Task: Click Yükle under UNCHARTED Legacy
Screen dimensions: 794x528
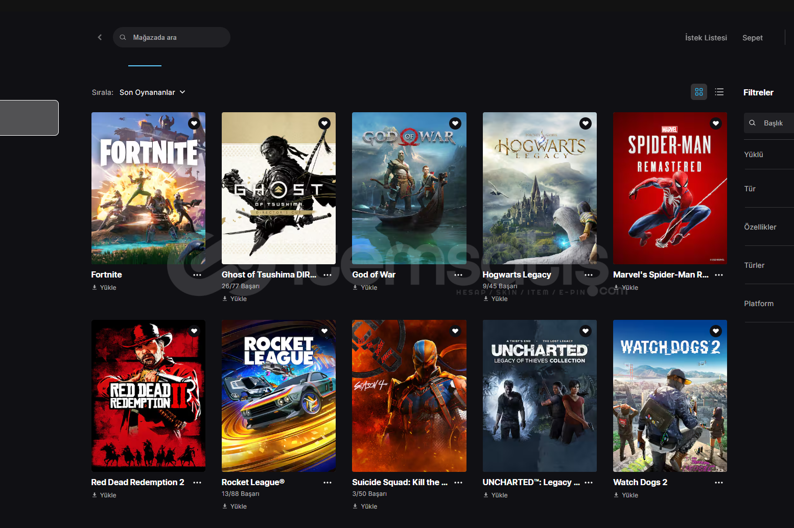Action: click(496, 495)
